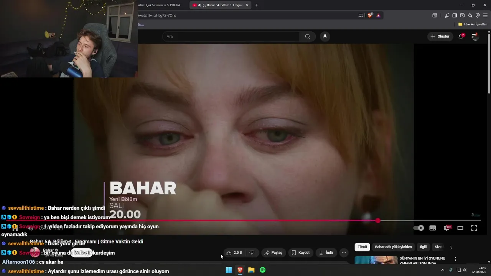
Task: Click the Brave Rewards triangle icon
Action: (378, 15)
